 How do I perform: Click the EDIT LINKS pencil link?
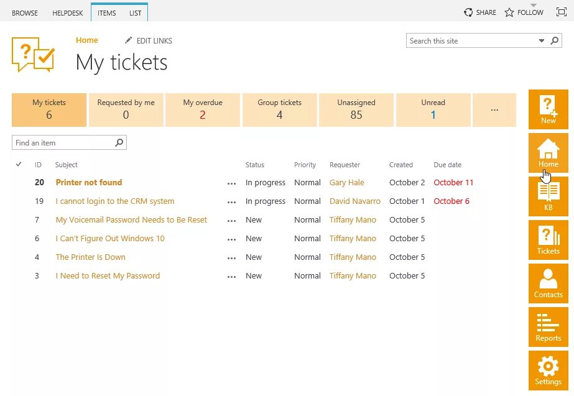(149, 41)
